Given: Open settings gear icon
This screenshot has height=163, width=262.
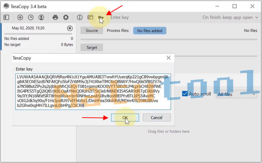Looking at the screenshot, I should pos(66,17).
